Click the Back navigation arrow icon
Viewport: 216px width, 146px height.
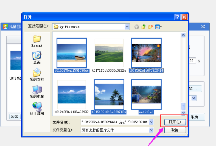click(136, 27)
